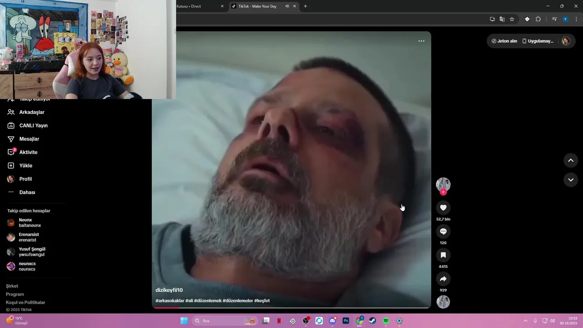Open TikTok profile avatar top right
The width and height of the screenshot is (583, 328).
click(x=566, y=41)
